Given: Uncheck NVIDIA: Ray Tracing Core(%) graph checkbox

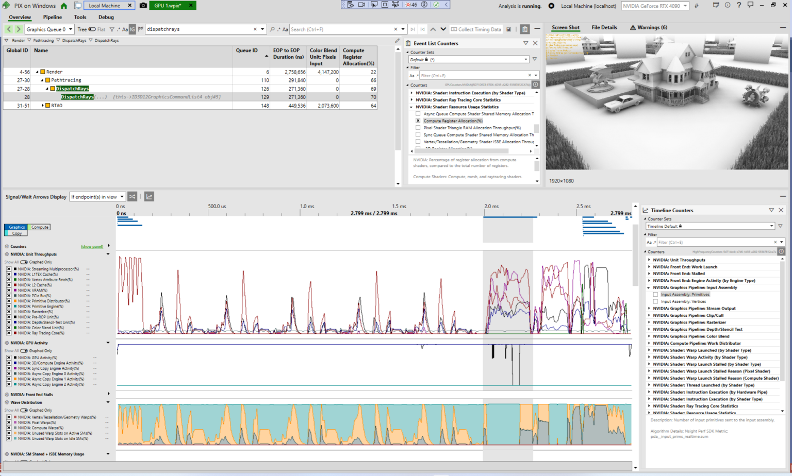Looking at the screenshot, I should [x=9, y=333].
